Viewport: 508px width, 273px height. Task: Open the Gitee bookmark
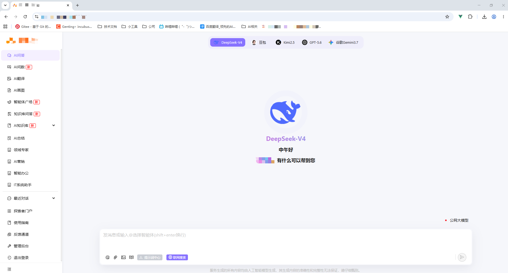(33, 26)
